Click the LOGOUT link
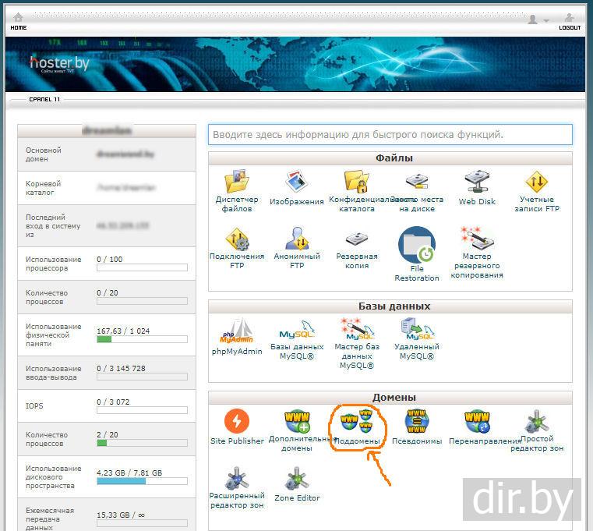The image size is (593, 531). [x=570, y=22]
